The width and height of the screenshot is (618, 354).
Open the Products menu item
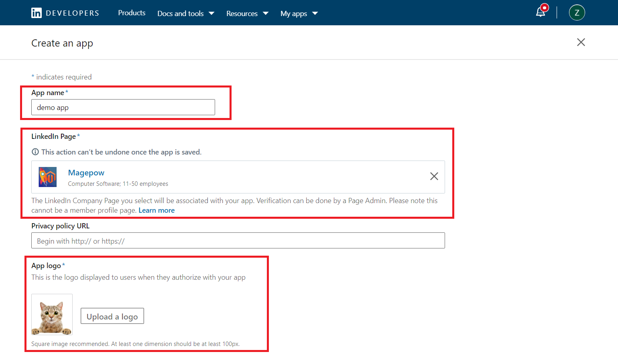(x=132, y=13)
